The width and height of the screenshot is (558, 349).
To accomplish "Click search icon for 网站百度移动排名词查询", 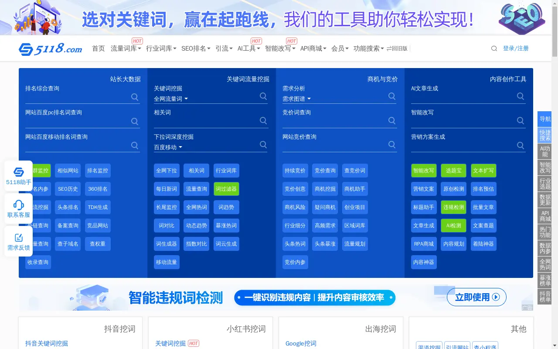I will coord(135,145).
